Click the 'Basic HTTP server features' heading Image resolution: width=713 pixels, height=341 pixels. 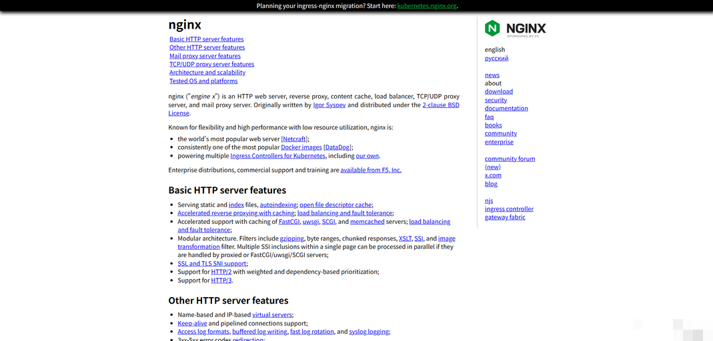click(227, 190)
